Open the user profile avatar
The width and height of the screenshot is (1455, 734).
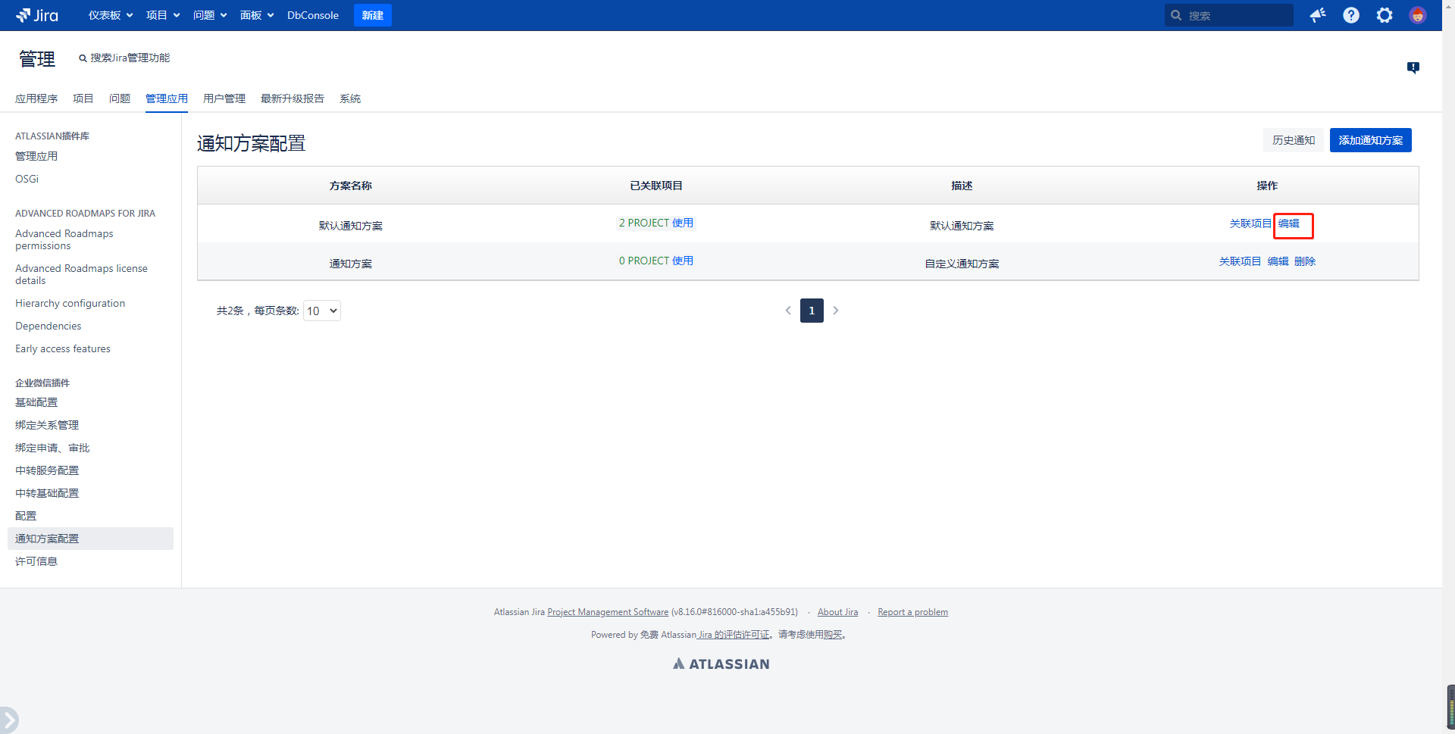(x=1417, y=15)
